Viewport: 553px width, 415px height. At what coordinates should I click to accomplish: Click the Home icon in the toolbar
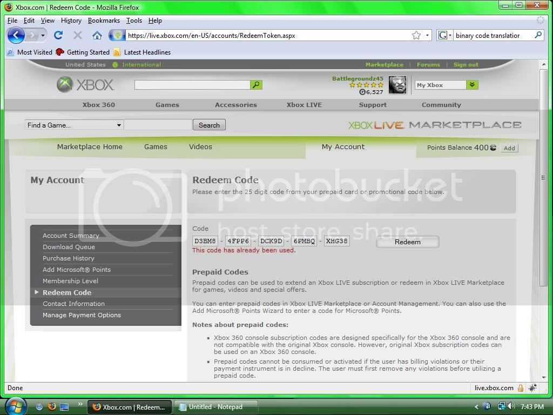[x=97, y=35]
